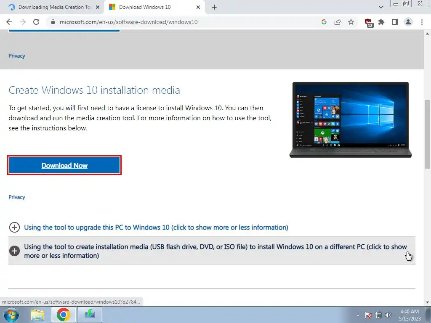Open site info via the padlock icon
This screenshot has height=323, width=431.
tap(53, 22)
